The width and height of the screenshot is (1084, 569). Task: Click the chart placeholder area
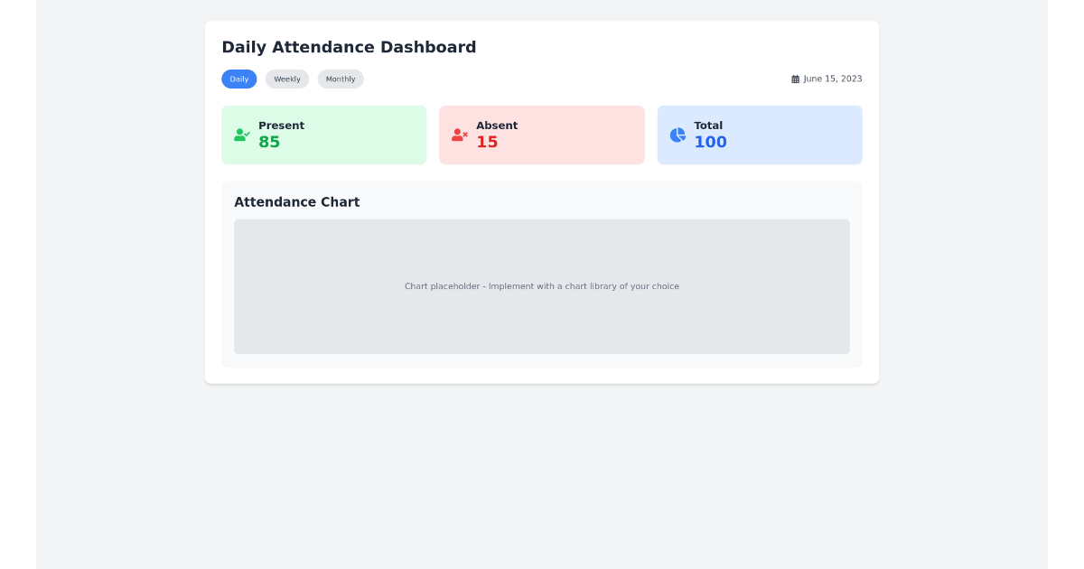tap(542, 286)
